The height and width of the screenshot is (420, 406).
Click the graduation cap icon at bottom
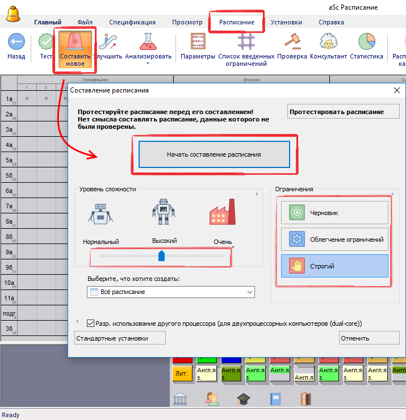tap(244, 399)
